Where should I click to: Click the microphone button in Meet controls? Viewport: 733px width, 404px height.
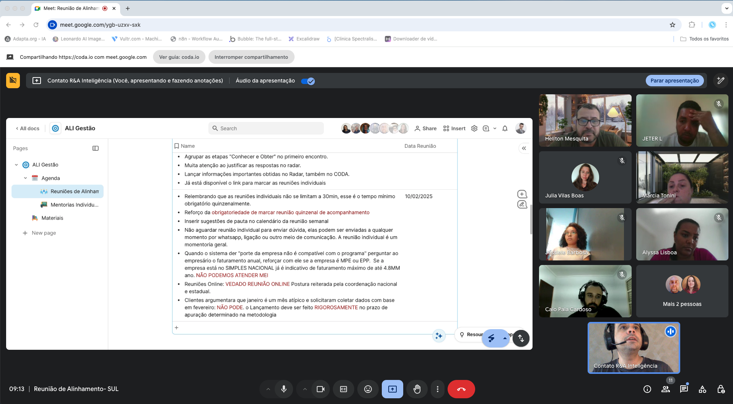[x=284, y=389]
